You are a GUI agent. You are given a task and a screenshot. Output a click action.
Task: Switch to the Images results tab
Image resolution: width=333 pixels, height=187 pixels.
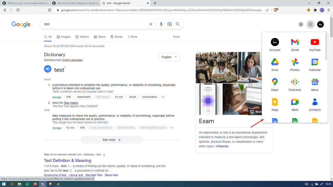[64, 37]
